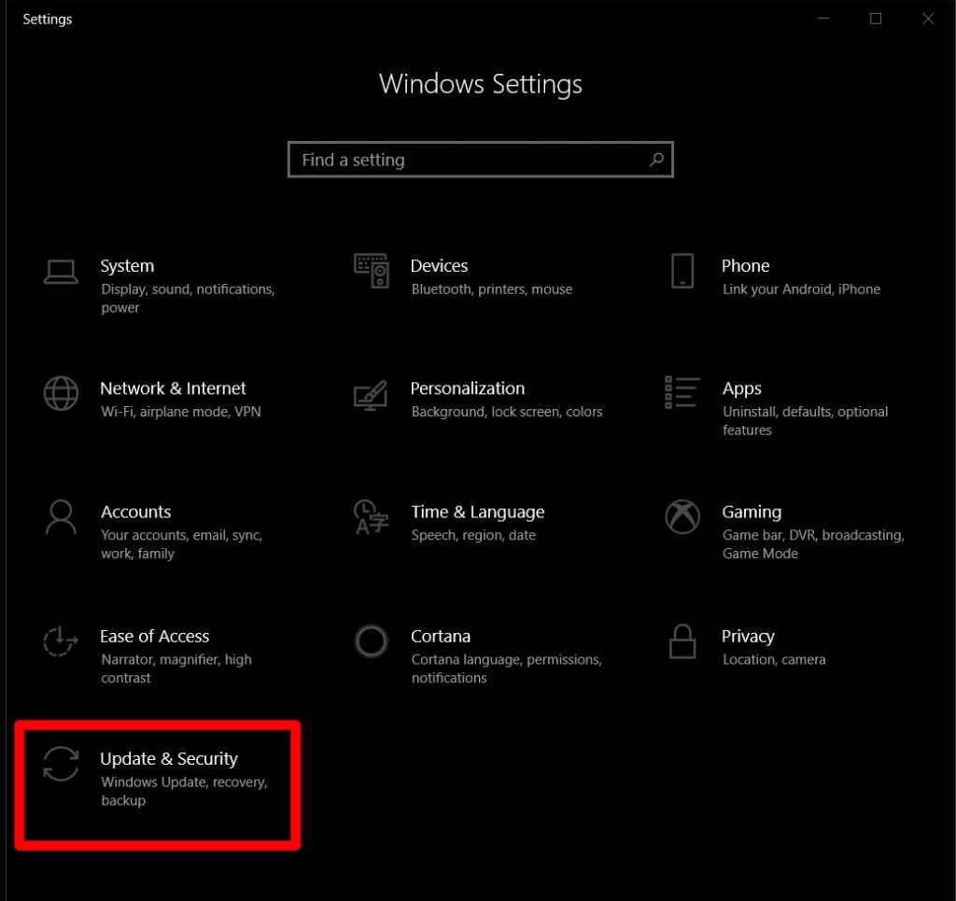Select the Personalization brush icon
Screen dimensions: 956x901
coord(372,394)
